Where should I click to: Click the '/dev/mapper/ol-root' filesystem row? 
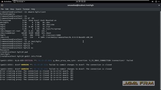[x=23, y=31]
